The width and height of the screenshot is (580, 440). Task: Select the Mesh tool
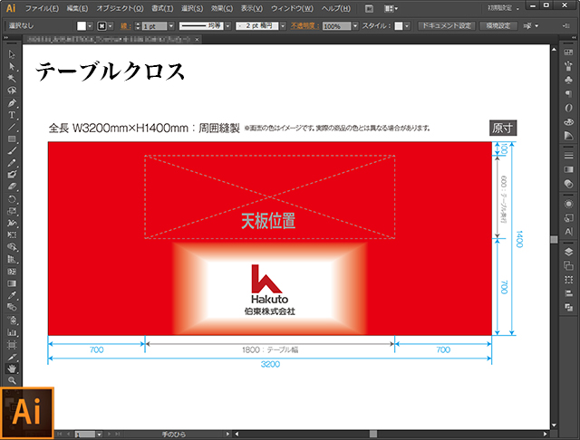pyautogui.click(x=12, y=272)
